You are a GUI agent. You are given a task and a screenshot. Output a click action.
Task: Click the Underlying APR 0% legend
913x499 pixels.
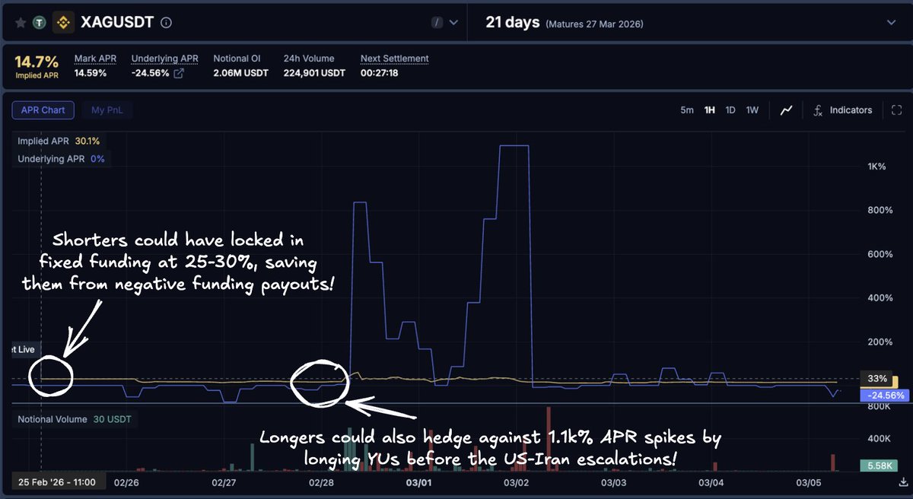click(x=61, y=159)
